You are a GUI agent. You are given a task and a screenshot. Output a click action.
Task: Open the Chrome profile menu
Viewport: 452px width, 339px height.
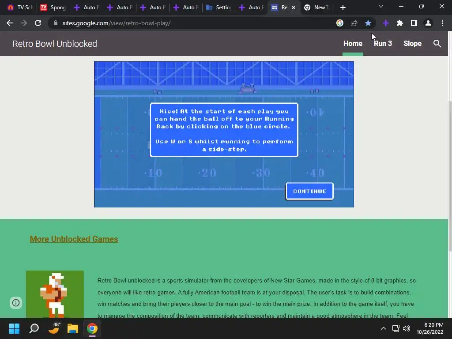428,23
